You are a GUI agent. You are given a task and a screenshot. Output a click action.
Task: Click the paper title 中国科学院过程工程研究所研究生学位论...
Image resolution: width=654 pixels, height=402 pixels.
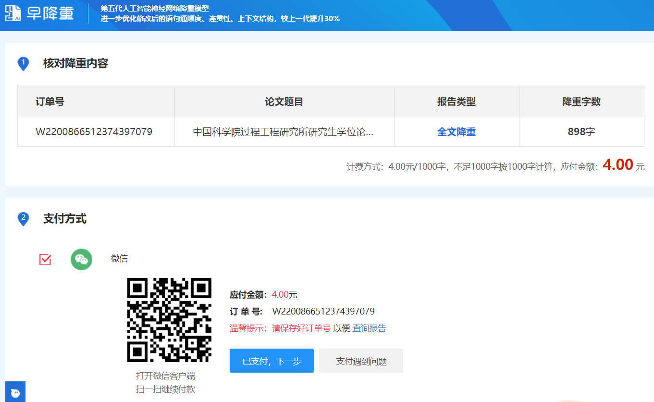coord(283,131)
